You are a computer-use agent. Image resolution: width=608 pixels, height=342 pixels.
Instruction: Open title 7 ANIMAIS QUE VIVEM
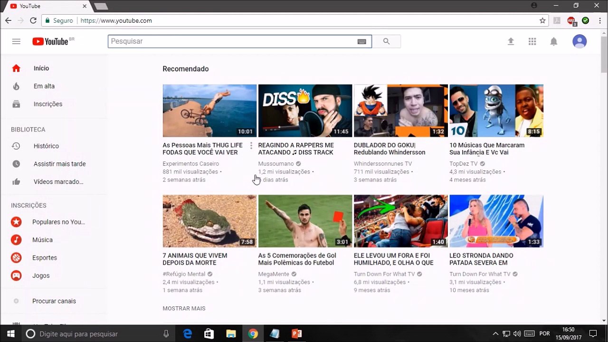click(x=195, y=259)
